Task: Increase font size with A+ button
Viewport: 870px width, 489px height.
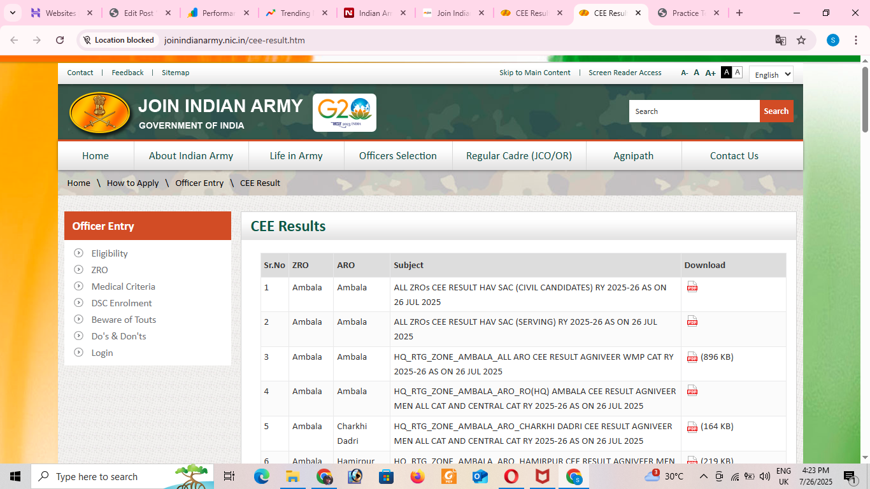Action: tap(711, 73)
